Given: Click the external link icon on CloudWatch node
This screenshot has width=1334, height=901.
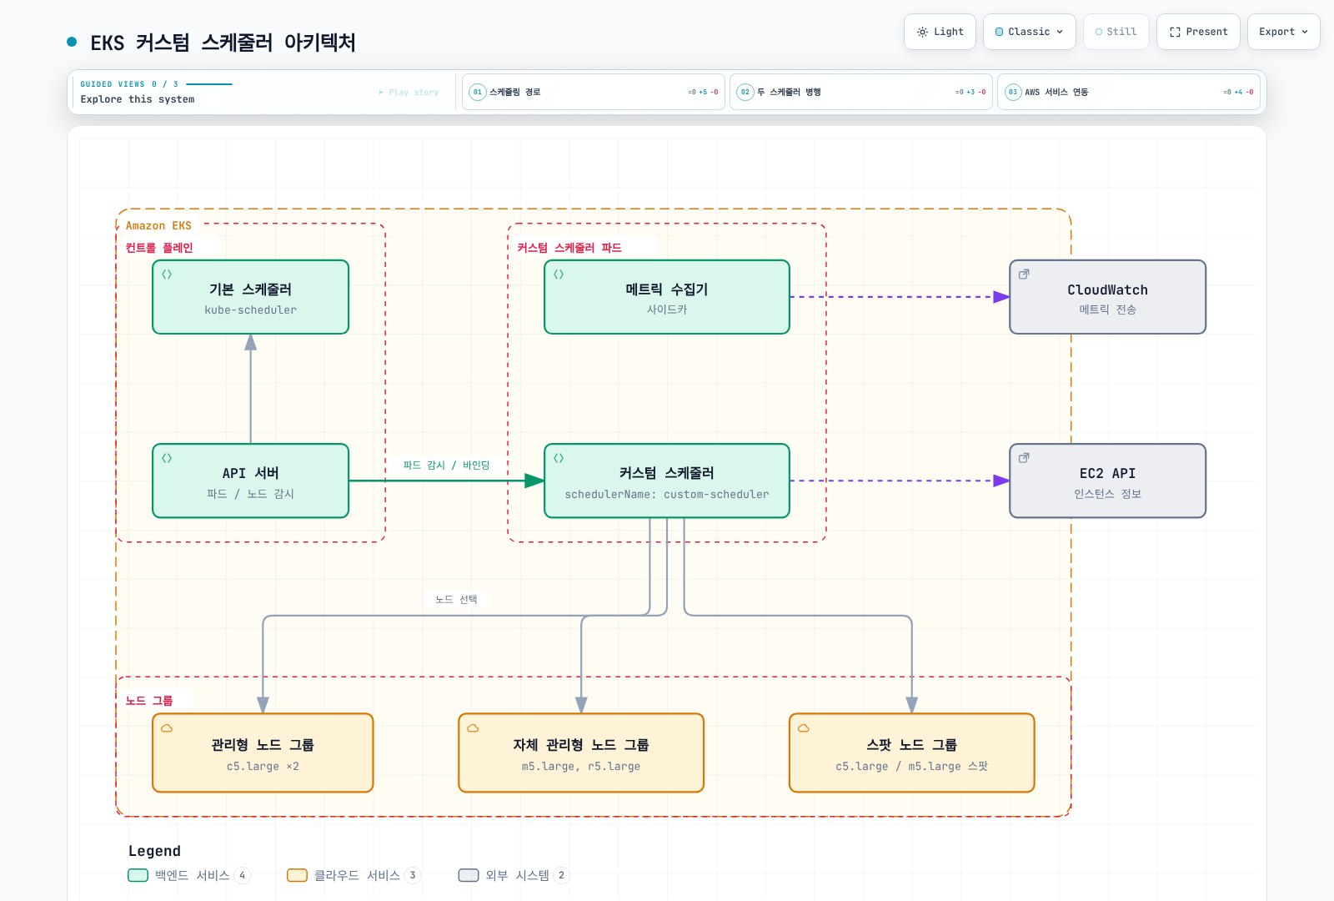Looking at the screenshot, I should 1024,274.
